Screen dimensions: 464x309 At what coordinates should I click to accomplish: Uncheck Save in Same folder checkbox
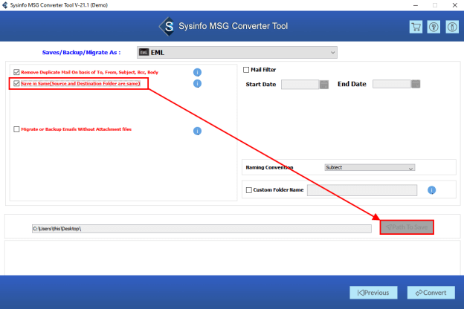(16, 83)
